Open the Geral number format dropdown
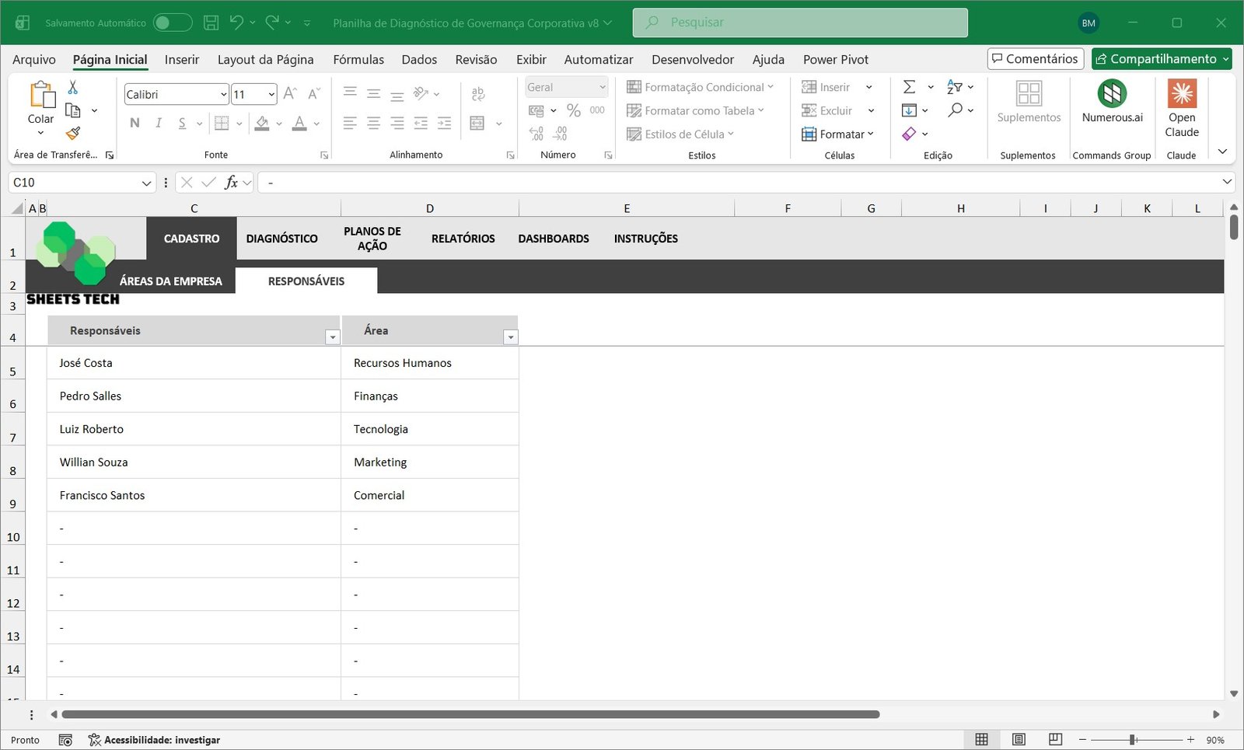The height and width of the screenshot is (750, 1244). point(602,87)
